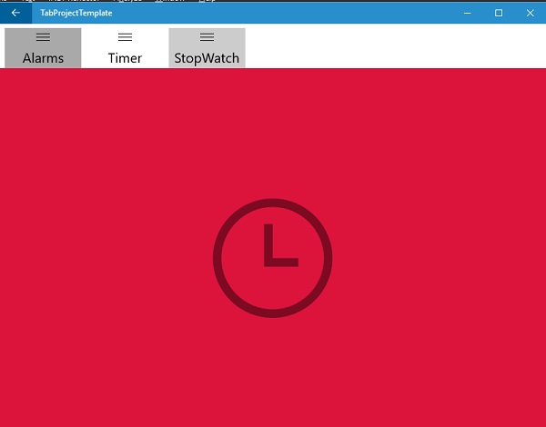
Task: Close the TabProjectTemplate window
Action: pyautogui.click(x=530, y=13)
